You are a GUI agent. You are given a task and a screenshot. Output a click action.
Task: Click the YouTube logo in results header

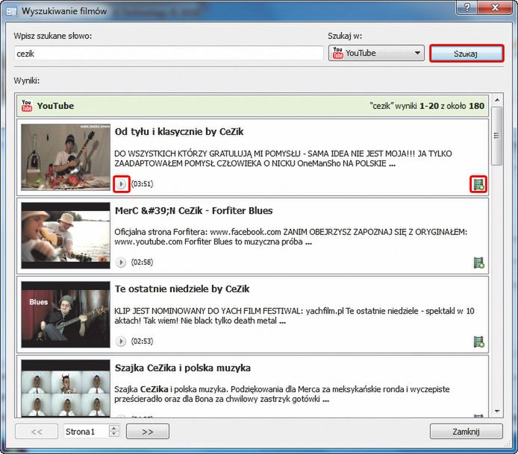27,106
